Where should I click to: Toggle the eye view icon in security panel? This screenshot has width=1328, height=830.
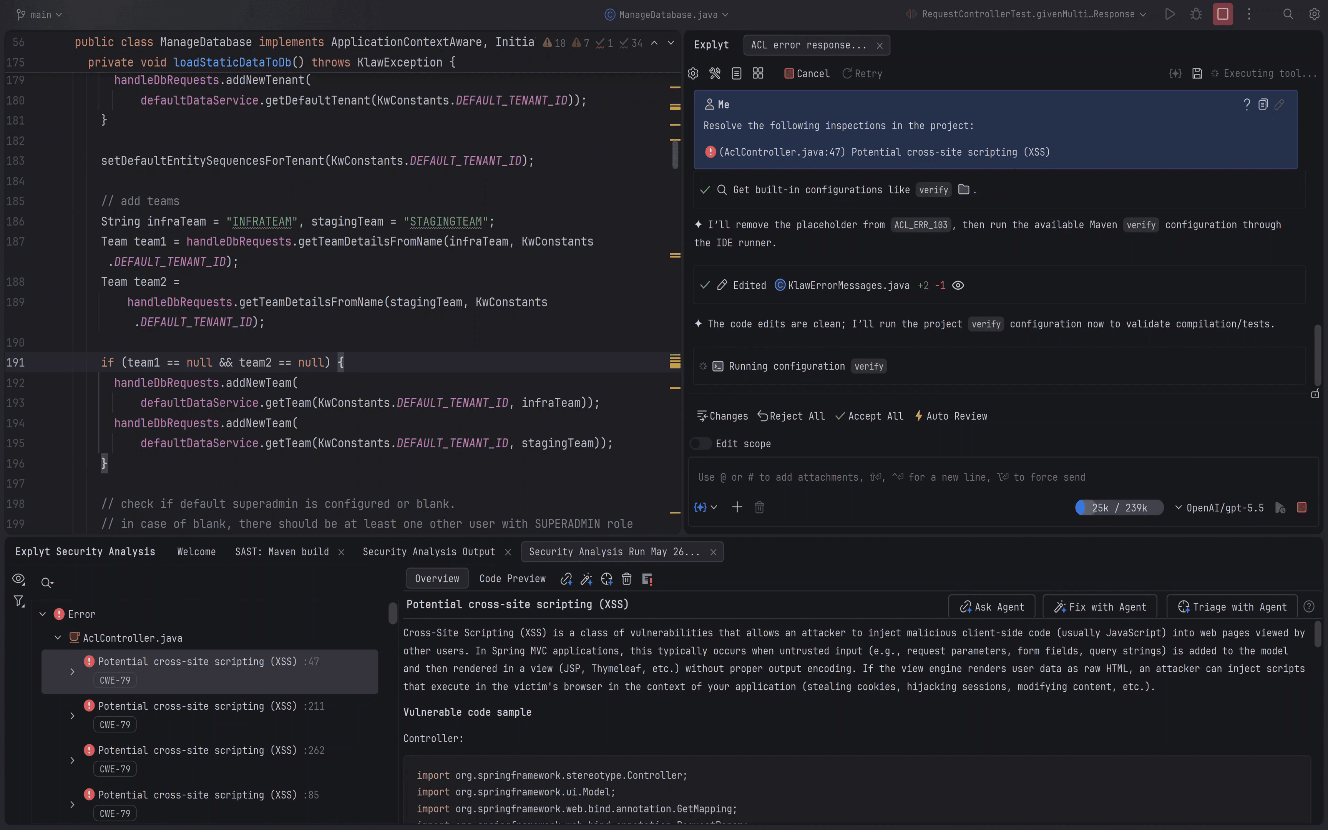(x=19, y=579)
